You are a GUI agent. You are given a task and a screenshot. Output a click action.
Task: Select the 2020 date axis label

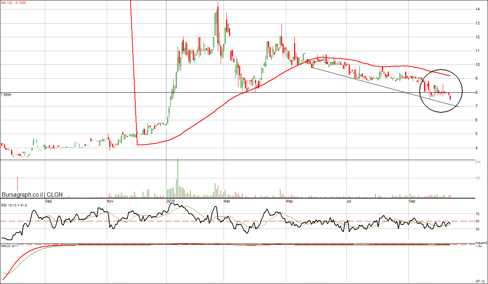pos(170,200)
